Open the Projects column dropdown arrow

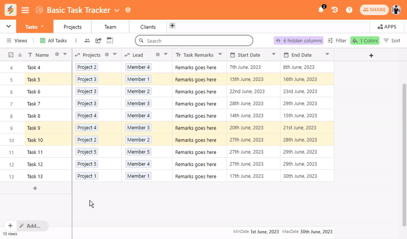[115, 54]
